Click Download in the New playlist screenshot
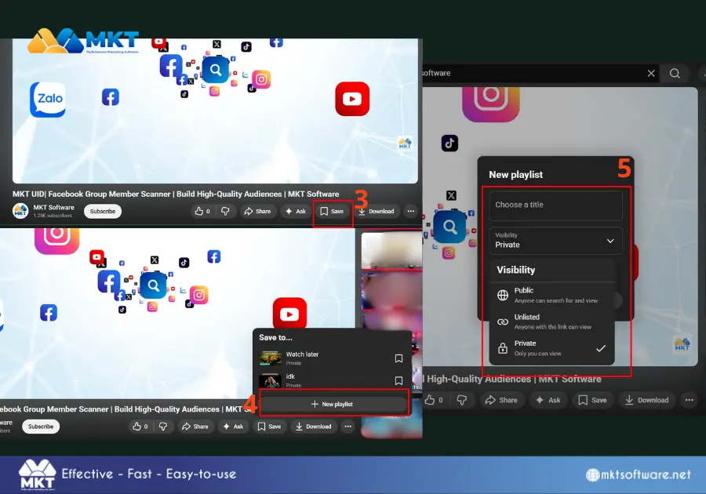Viewport: 706px width, 494px height. coord(646,400)
